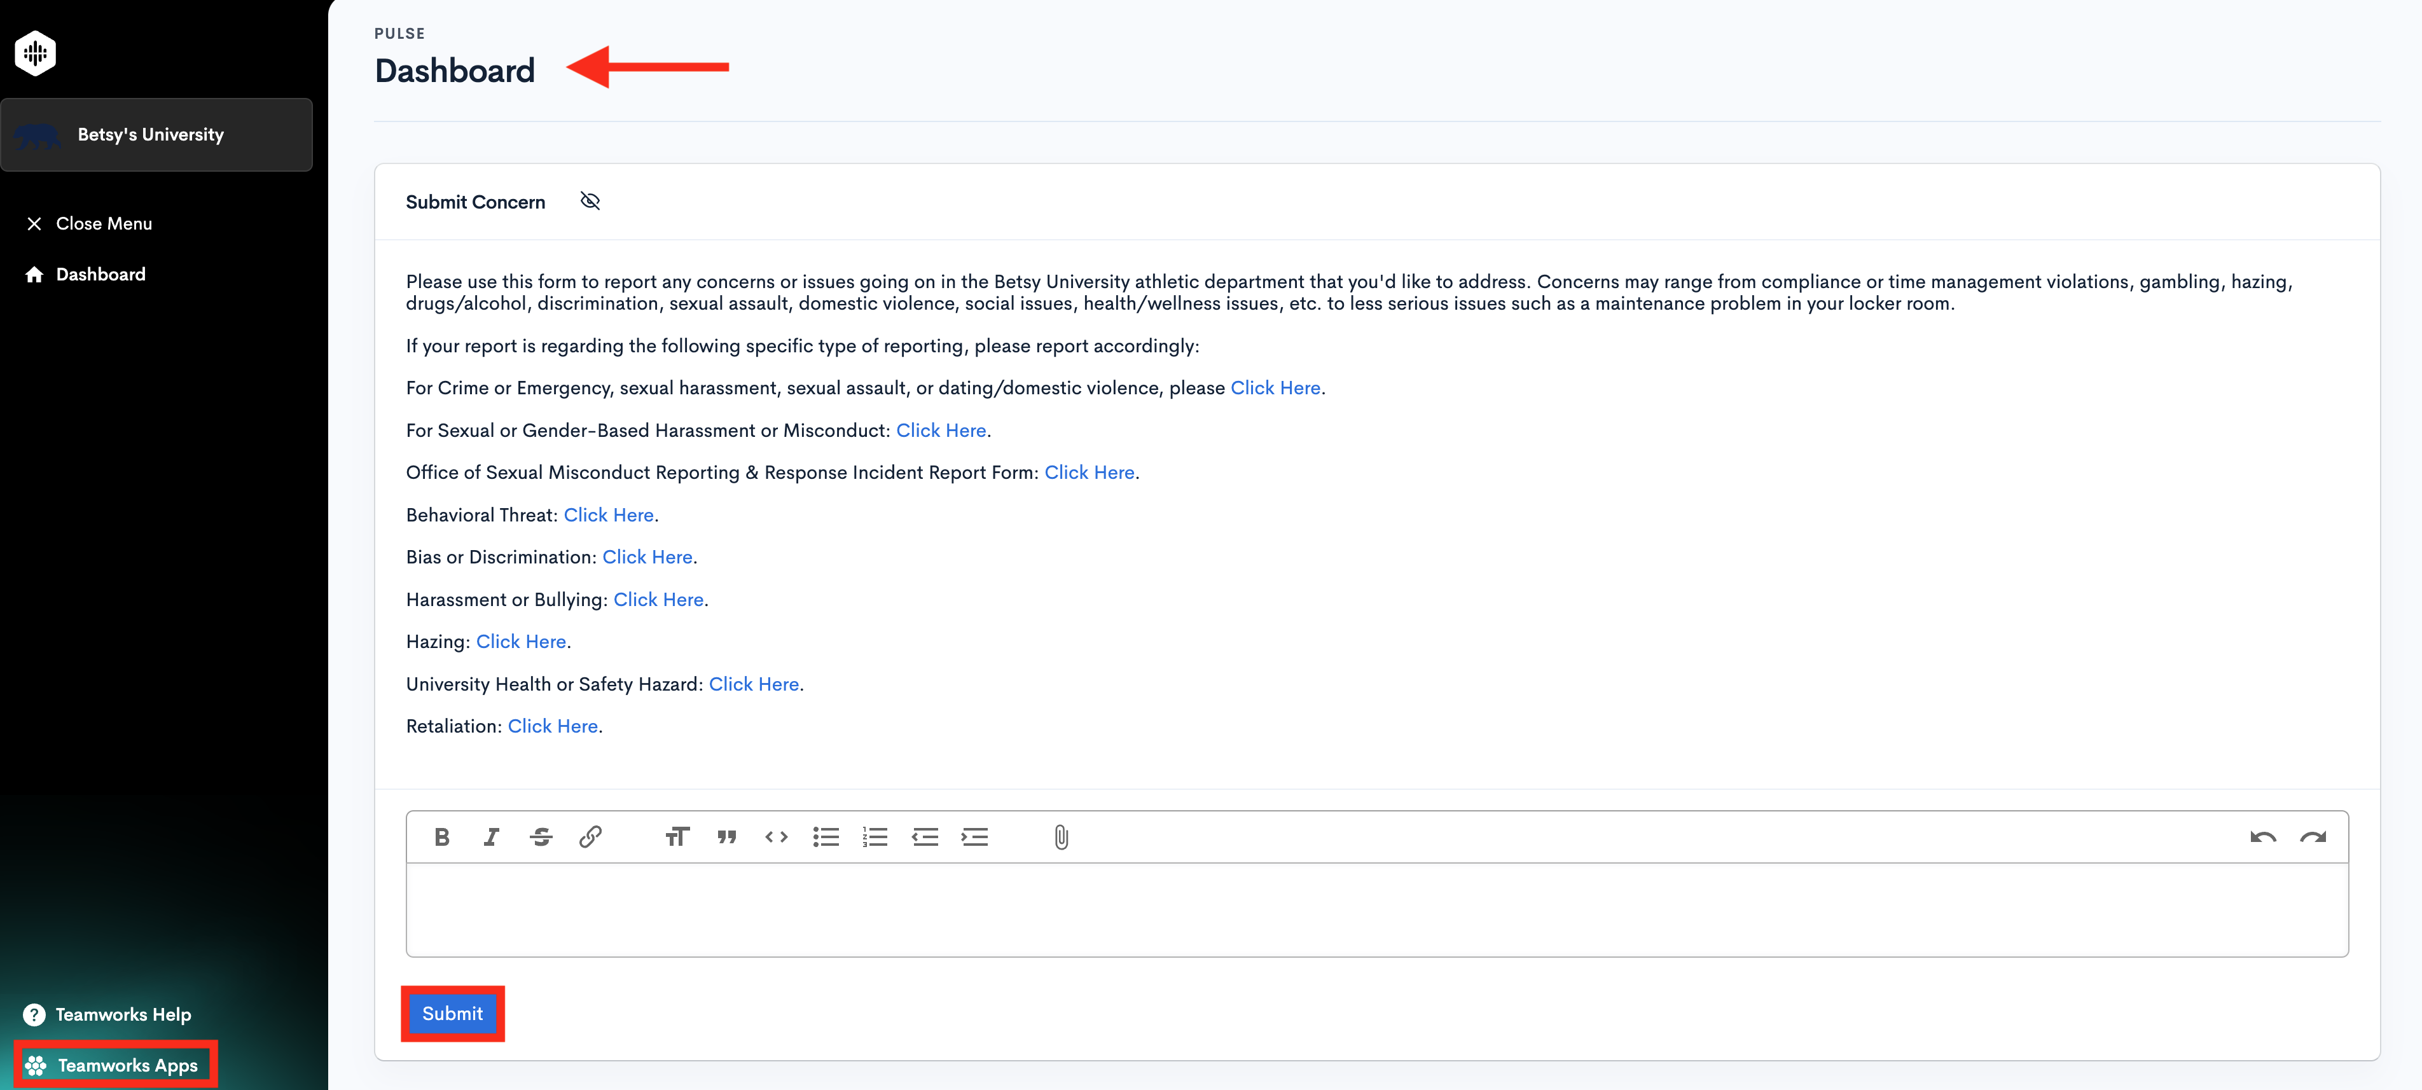Increase the text indent
This screenshot has width=2422, height=1090.
pyautogui.click(x=974, y=836)
